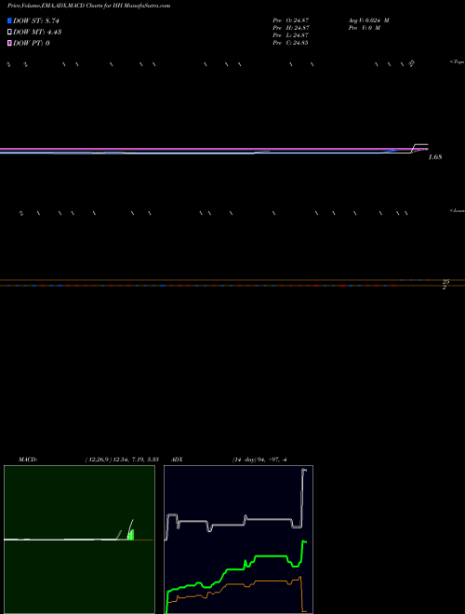Select the 'DOW PT: 0' legend text
465x614 pixels.
tap(31, 43)
